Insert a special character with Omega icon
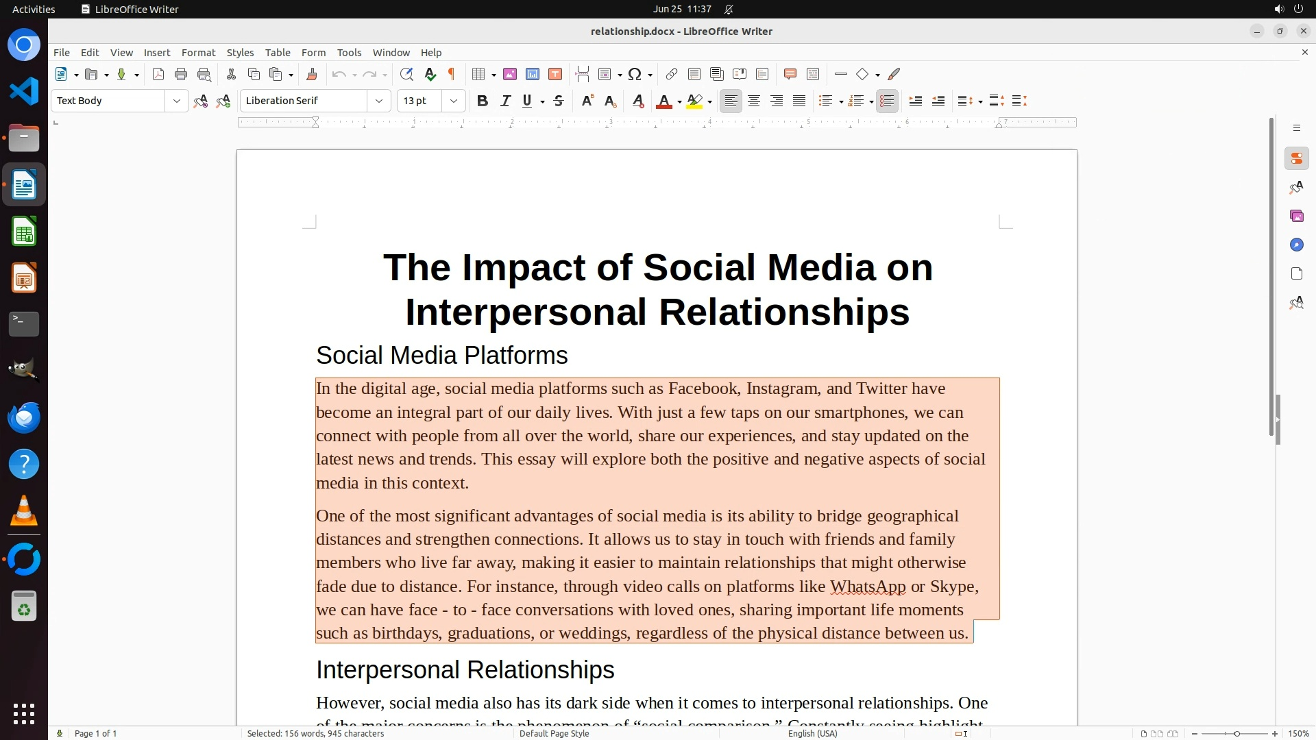 (x=635, y=75)
